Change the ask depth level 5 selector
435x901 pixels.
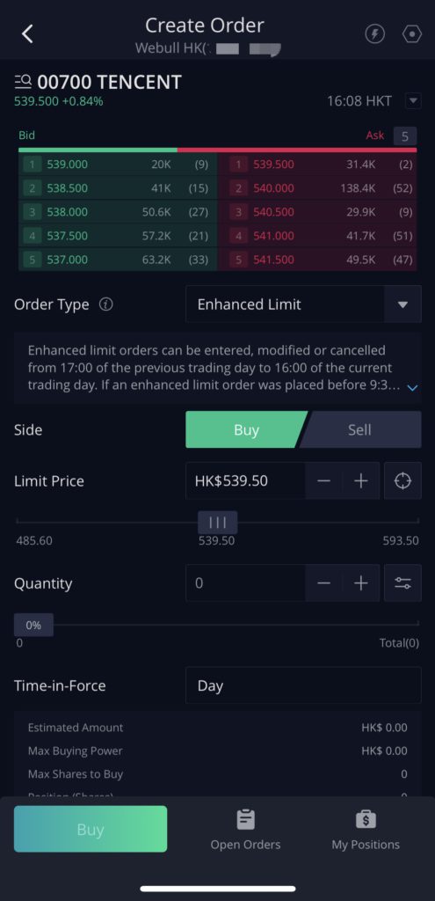pyautogui.click(x=404, y=136)
